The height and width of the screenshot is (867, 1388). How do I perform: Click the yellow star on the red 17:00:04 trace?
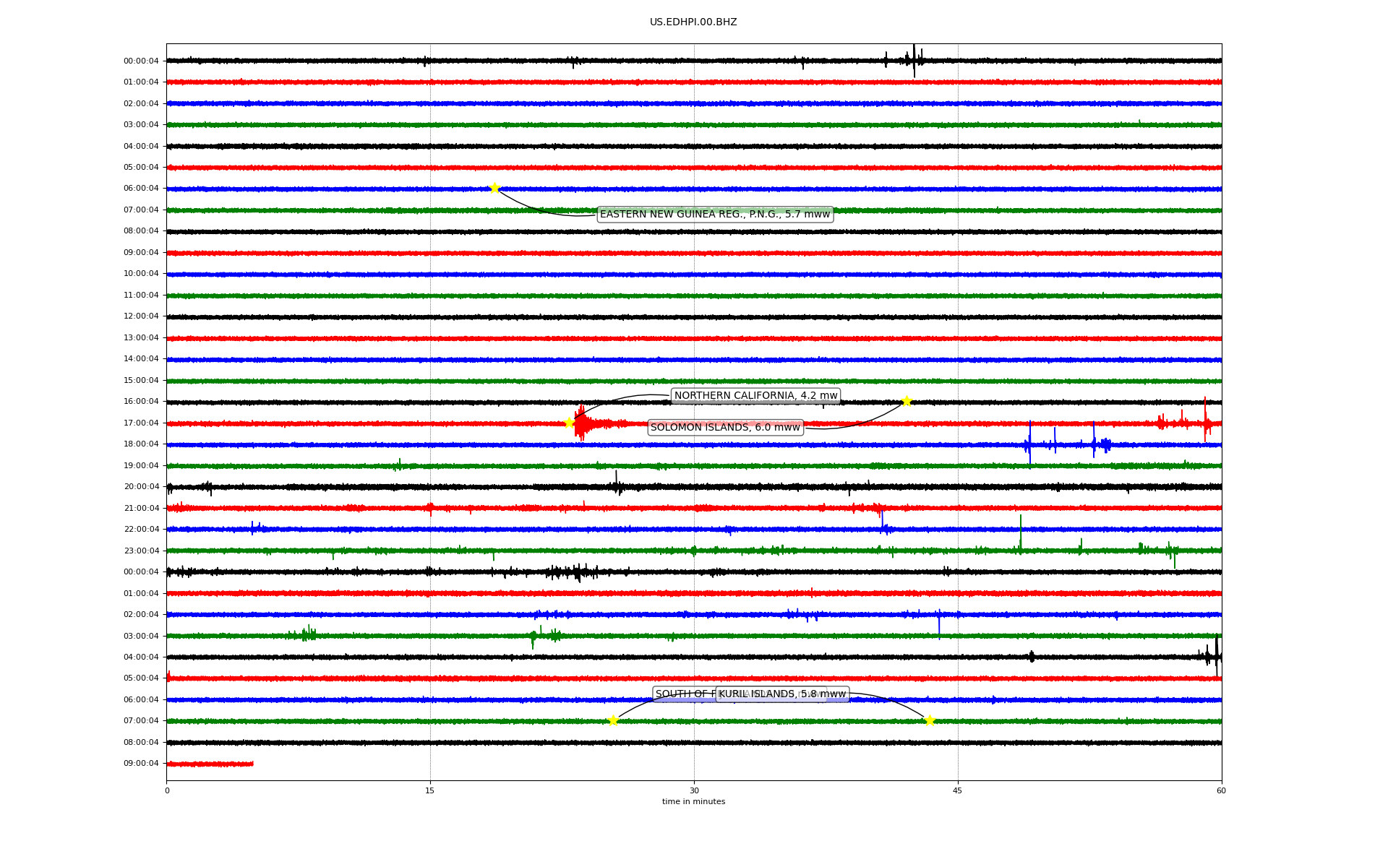[x=569, y=423]
